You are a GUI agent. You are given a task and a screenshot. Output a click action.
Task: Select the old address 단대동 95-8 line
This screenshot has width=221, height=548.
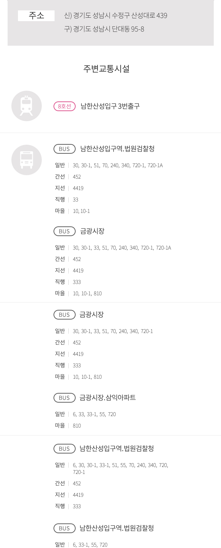coord(104,29)
